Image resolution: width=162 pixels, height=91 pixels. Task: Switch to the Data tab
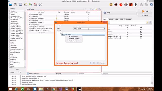(116, 19)
